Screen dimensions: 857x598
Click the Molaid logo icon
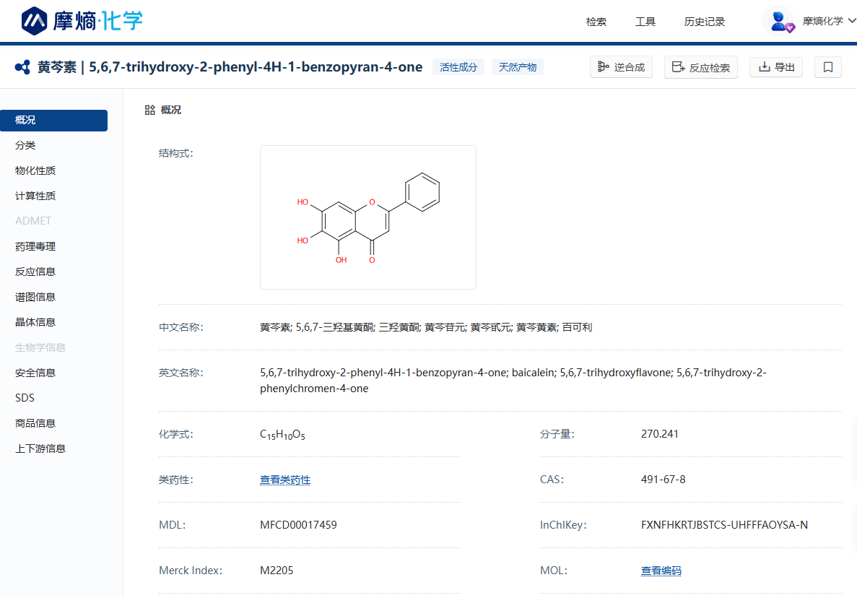34,21
